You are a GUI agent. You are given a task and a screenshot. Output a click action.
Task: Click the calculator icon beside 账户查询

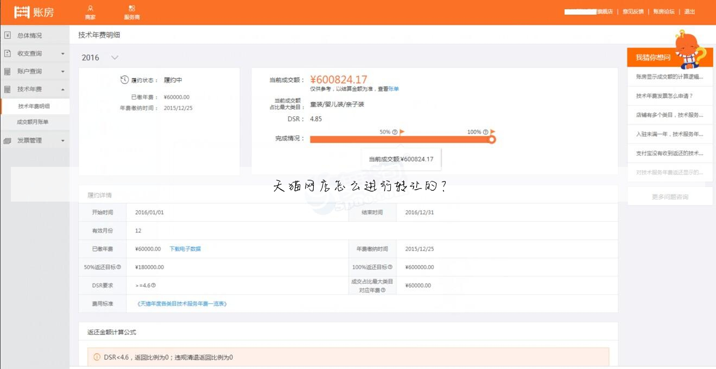click(8, 71)
